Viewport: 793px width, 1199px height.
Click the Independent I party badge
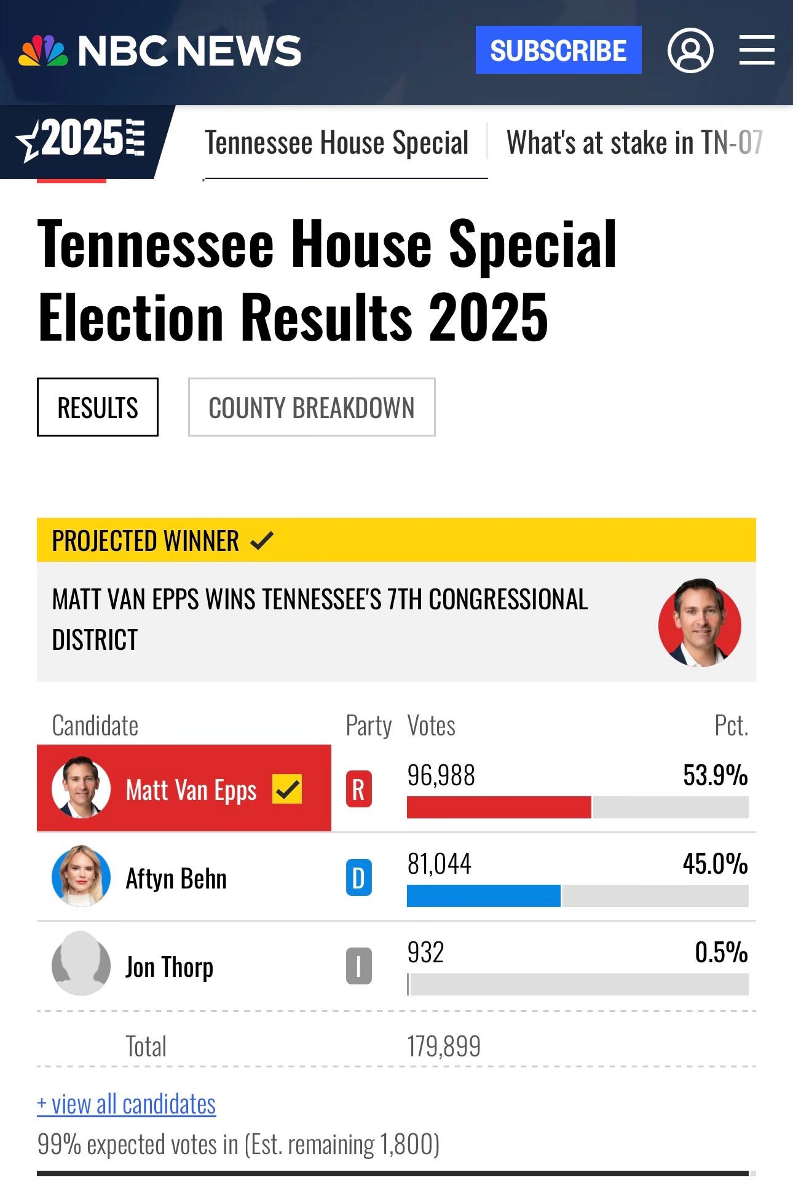point(358,966)
